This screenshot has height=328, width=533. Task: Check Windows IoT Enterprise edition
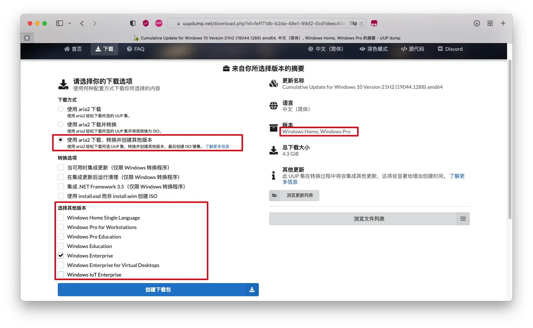click(61, 274)
